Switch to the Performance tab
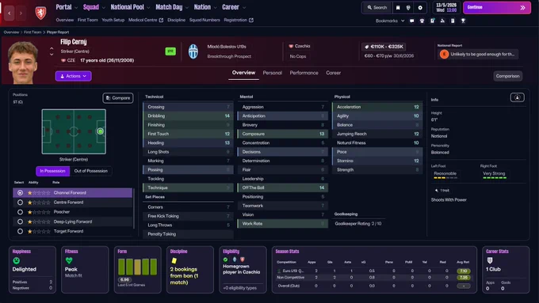This screenshot has height=303, width=539. tap(304, 73)
